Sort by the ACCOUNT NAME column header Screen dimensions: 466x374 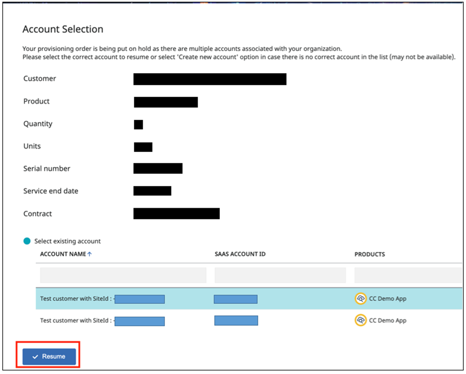point(63,254)
